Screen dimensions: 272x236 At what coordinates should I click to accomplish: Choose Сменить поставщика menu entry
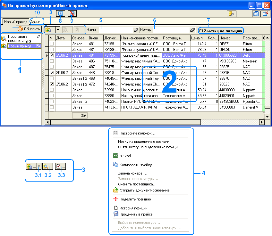click(137, 184)
